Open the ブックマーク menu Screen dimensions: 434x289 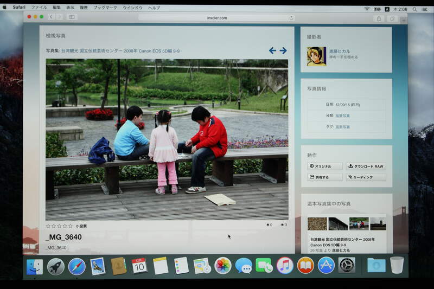(105, 8)
